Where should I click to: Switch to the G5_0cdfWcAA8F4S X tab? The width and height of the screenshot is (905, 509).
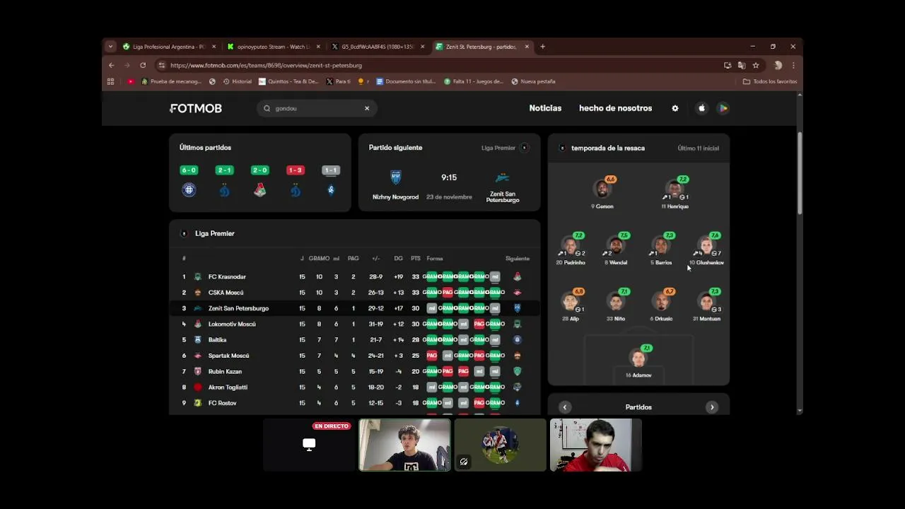coord(377,47)
